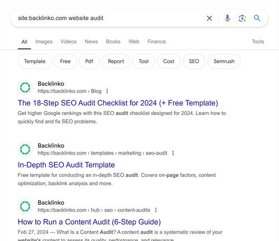This screenshot has width=279, height=241.
Task: Apply the Semrush filter chip
Action: pyautogui.click(x=224, y=61)
